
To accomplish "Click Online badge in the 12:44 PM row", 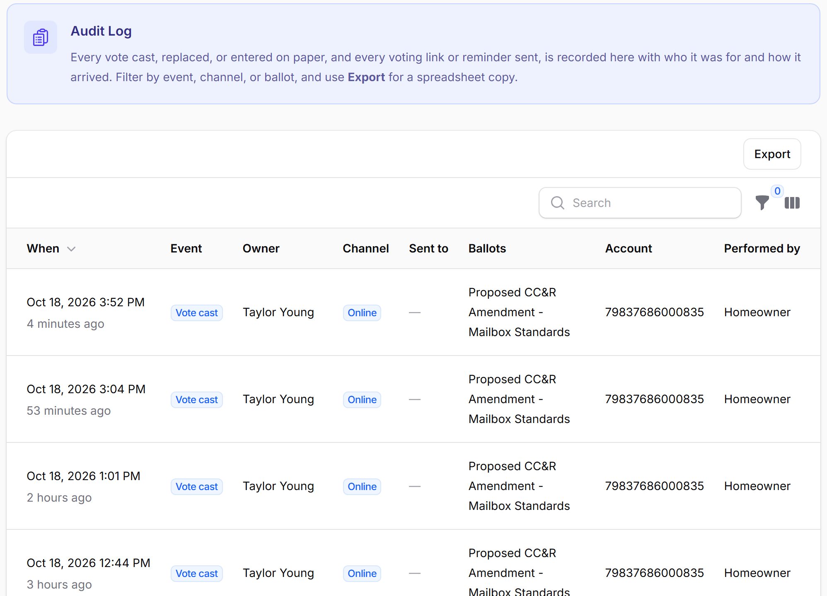I will 362,574.
